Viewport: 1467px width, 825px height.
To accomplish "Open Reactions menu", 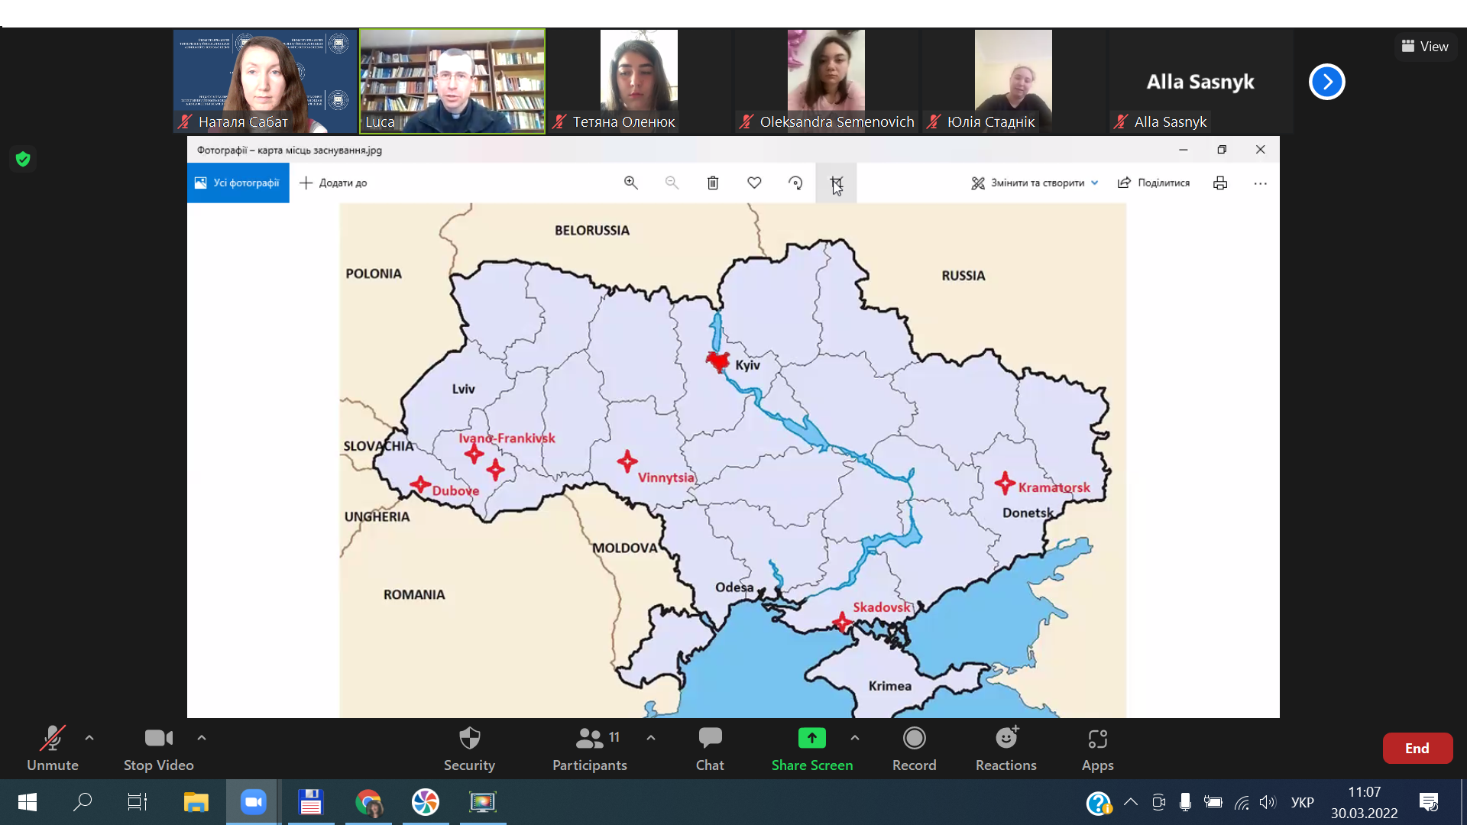I will (1006, 748).
